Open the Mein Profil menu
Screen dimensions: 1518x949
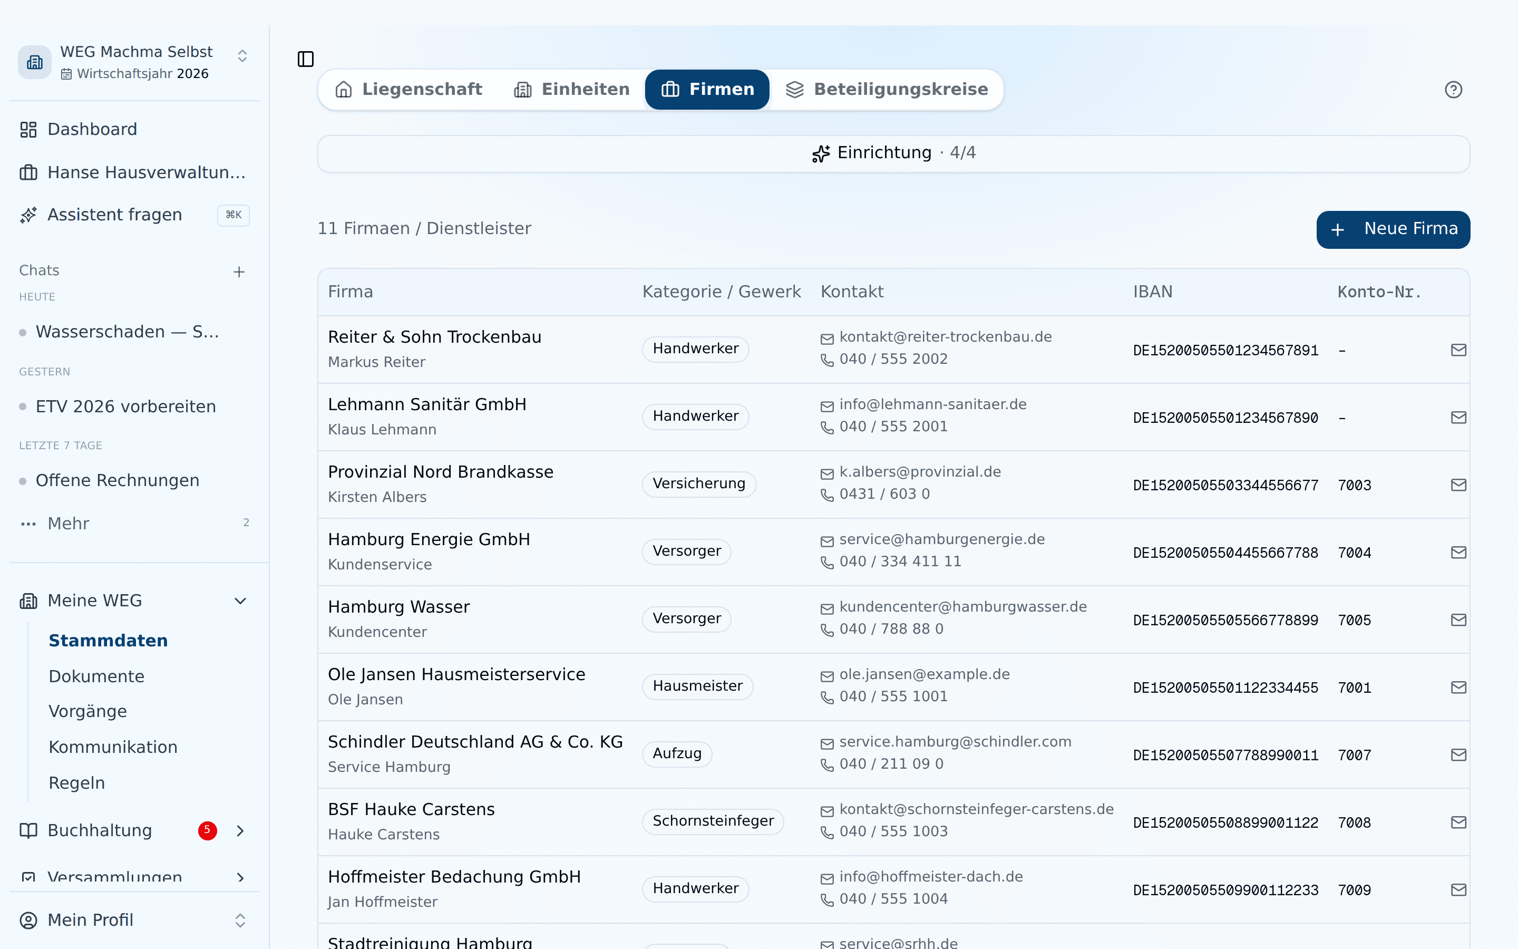[x=134, y=920]
